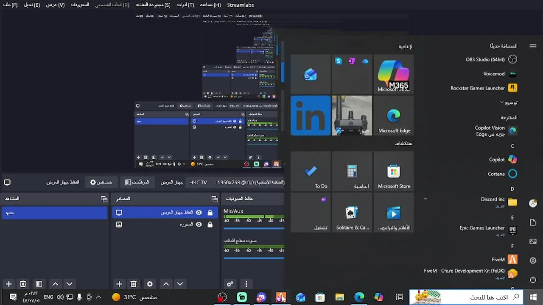Viewport: 543px width, 305px height.
Task: Click the الصوره image source type icon
Action: [119, 225]
